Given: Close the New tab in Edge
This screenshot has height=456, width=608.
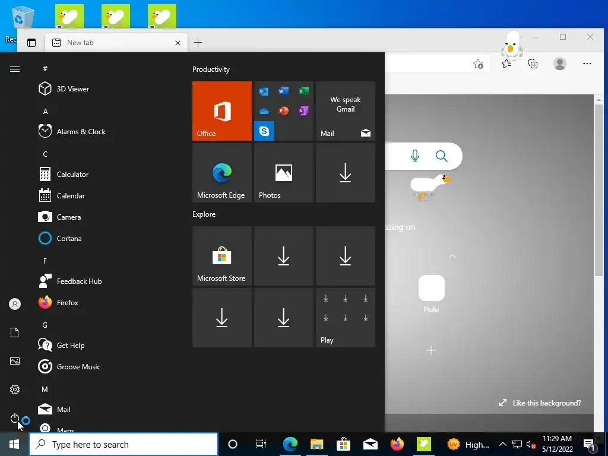Looking at the screenshot, I should pyautogui.click(x=178, y=43).
